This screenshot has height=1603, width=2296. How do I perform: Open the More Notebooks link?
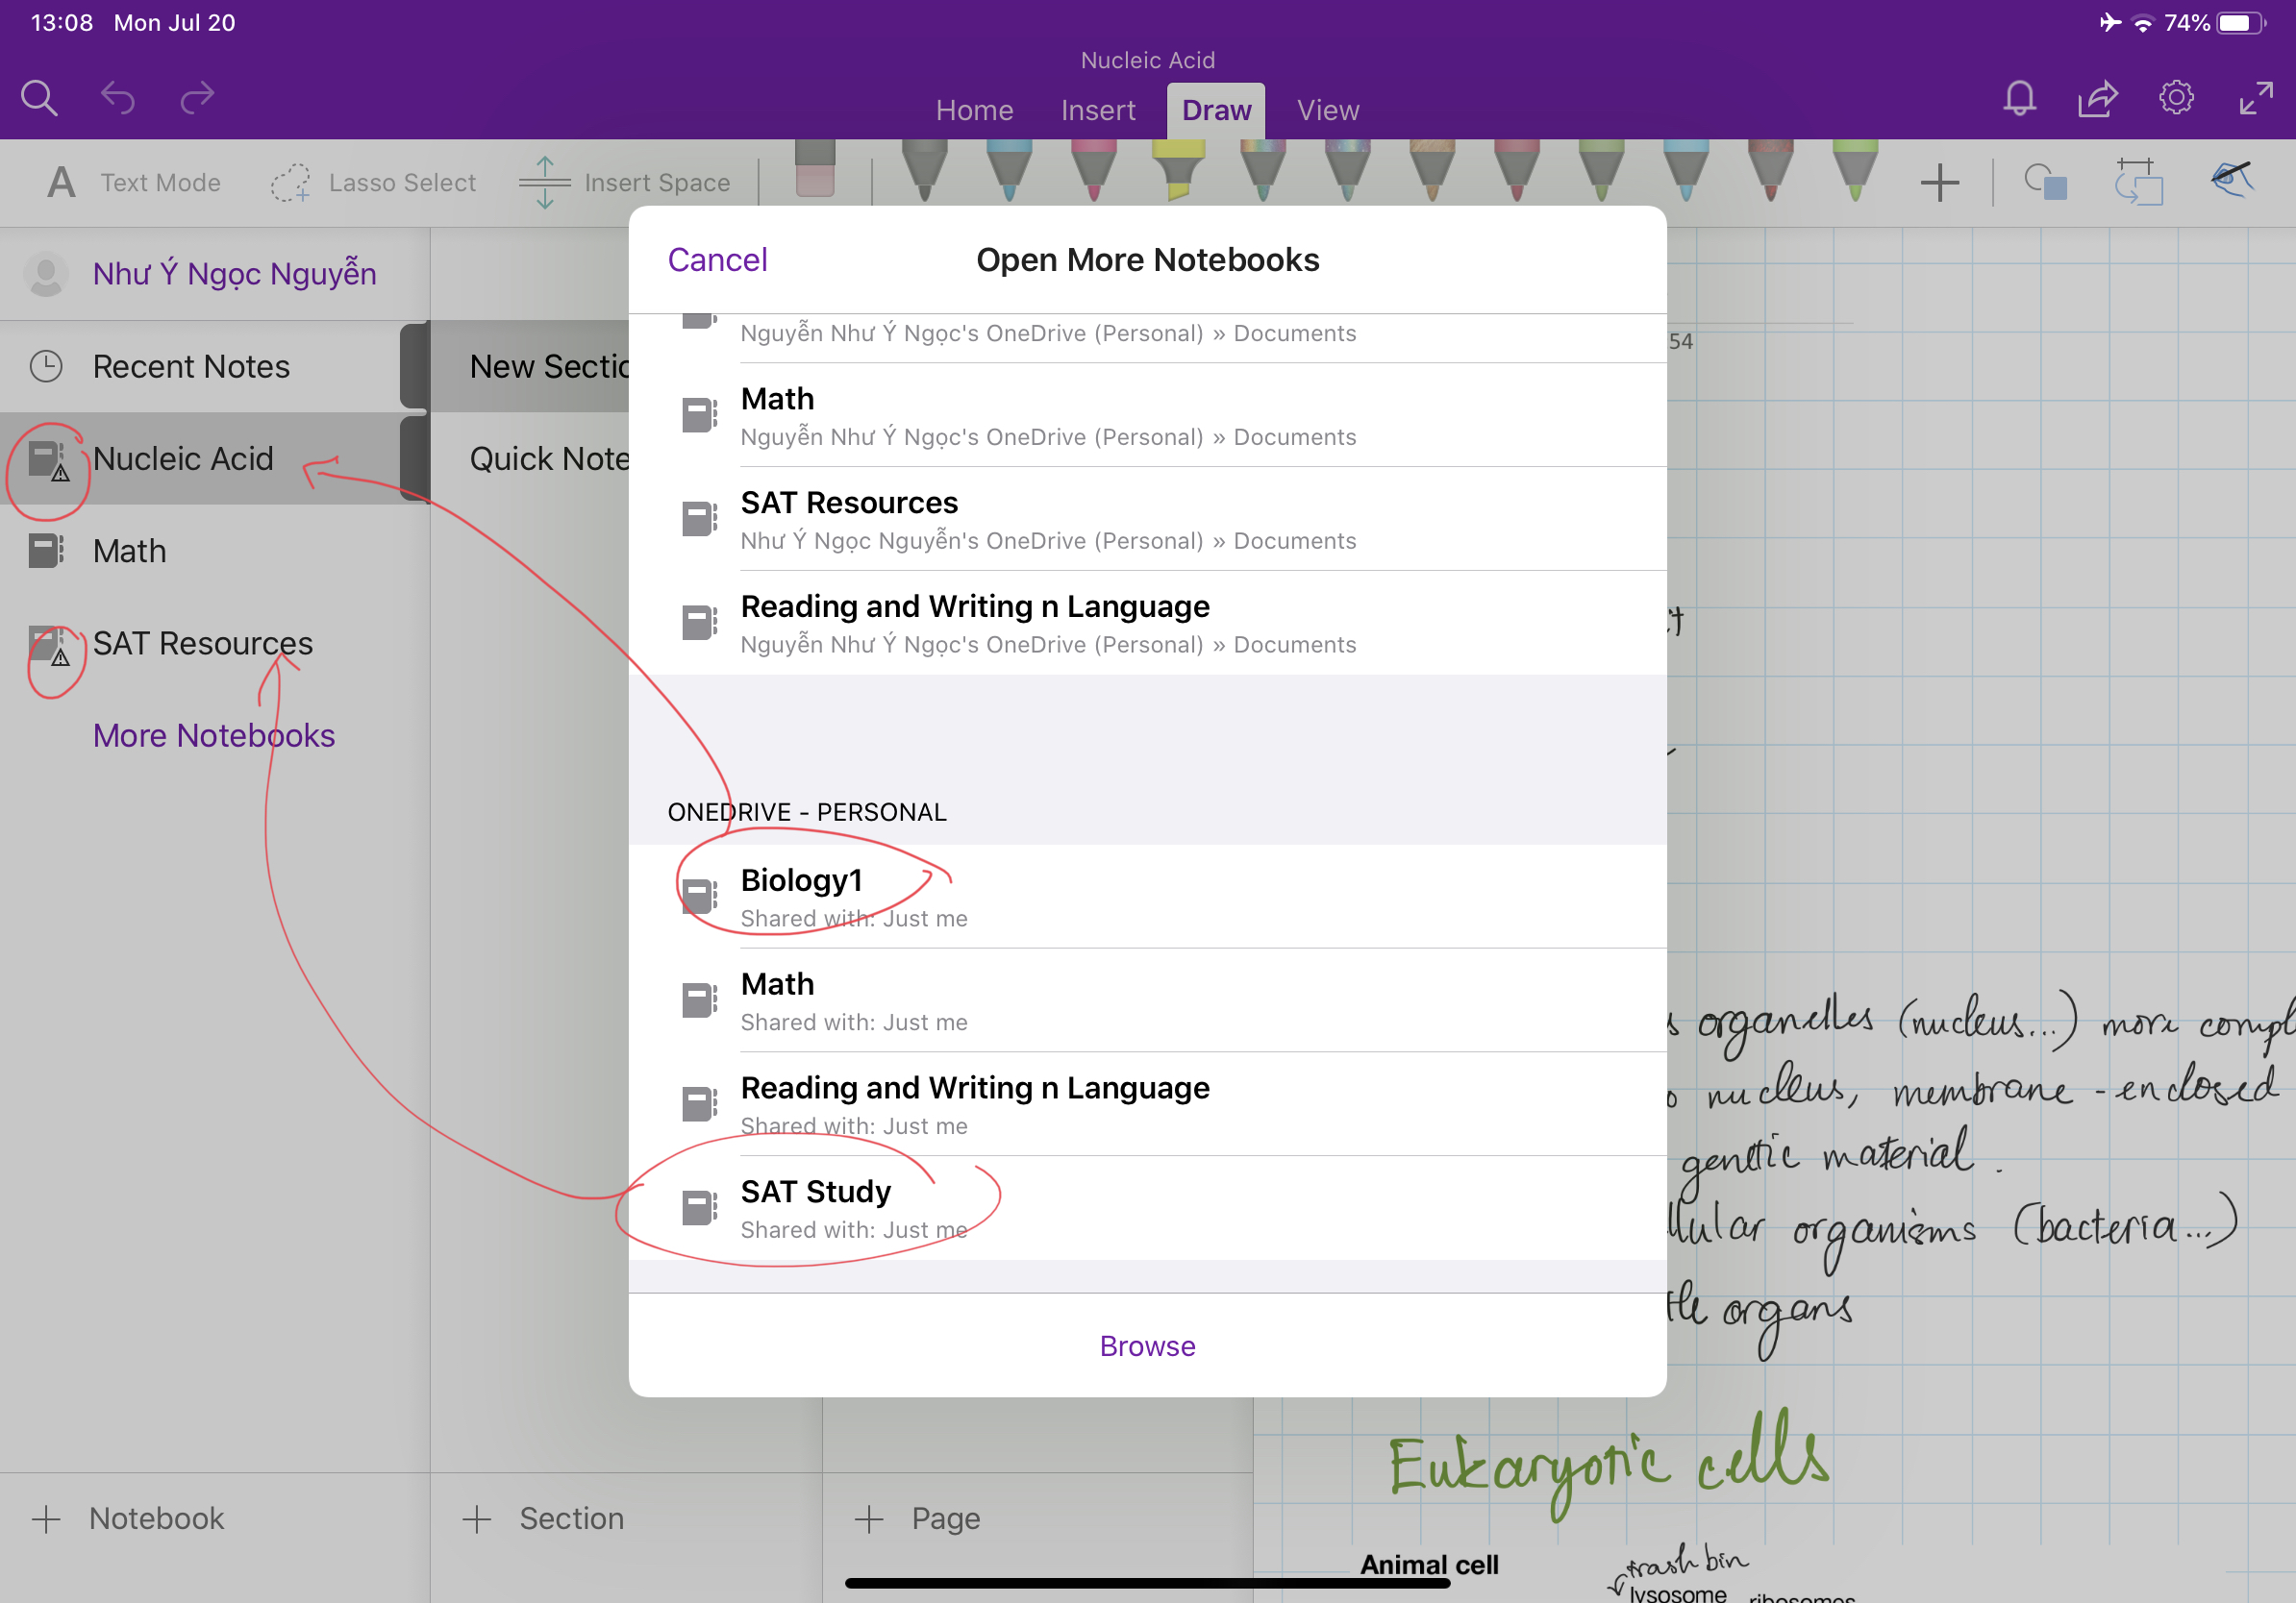pos(213,735)
